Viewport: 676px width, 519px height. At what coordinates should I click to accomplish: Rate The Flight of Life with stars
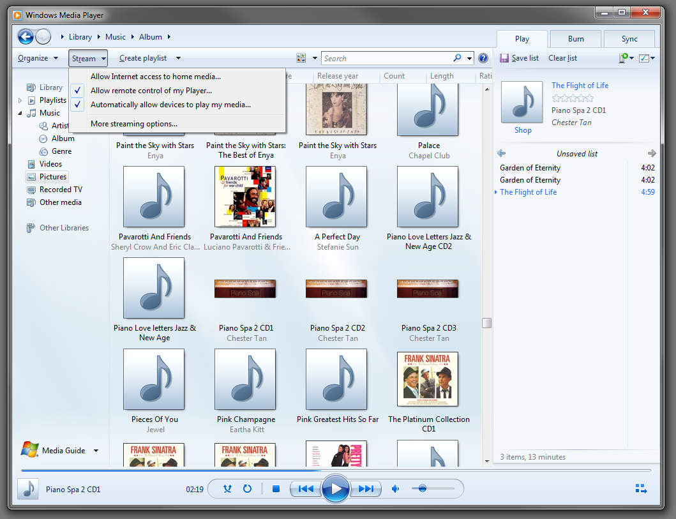(573, 98)
